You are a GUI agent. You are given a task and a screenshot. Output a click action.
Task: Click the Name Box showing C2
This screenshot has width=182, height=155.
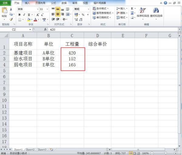(15, 30)
